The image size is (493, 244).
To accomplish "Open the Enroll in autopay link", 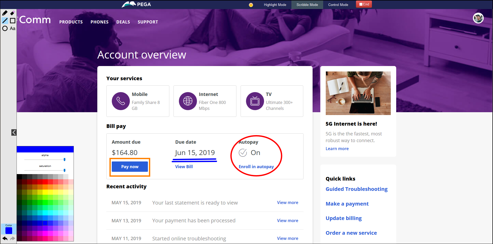I will tap(256, 167).
